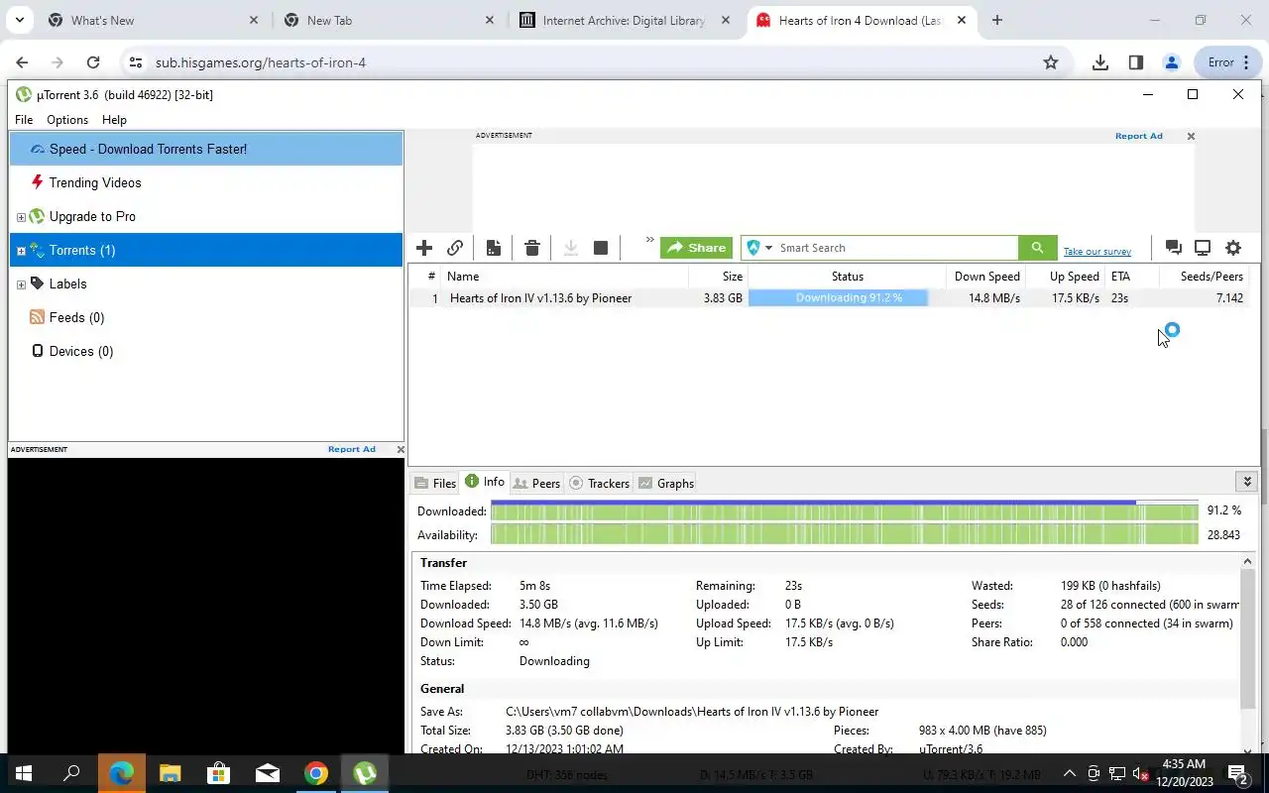Click the green search magnifier button
Viewport: 1269px width, 793px height.
click(x=1037, y=248)
